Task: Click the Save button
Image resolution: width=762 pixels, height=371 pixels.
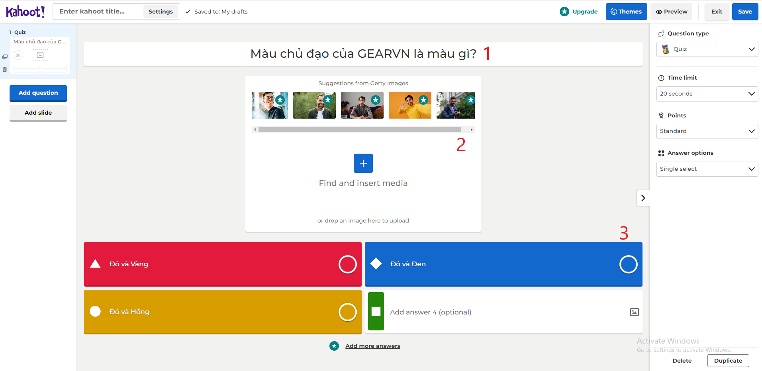Action: [745, 12]
